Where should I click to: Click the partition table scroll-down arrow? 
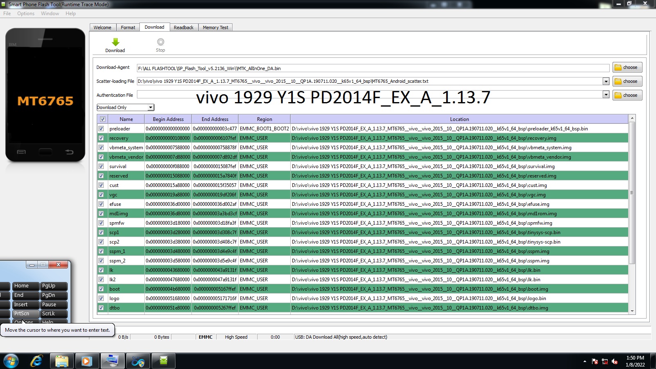pos(632,311)
